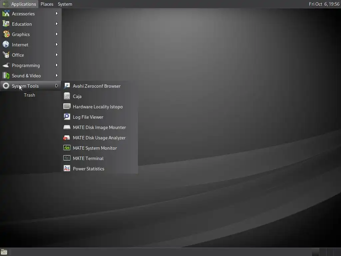Click the MATE Disk Image Mounter icon
Viewport: 341px width, 256px height.
pos(67,127)
